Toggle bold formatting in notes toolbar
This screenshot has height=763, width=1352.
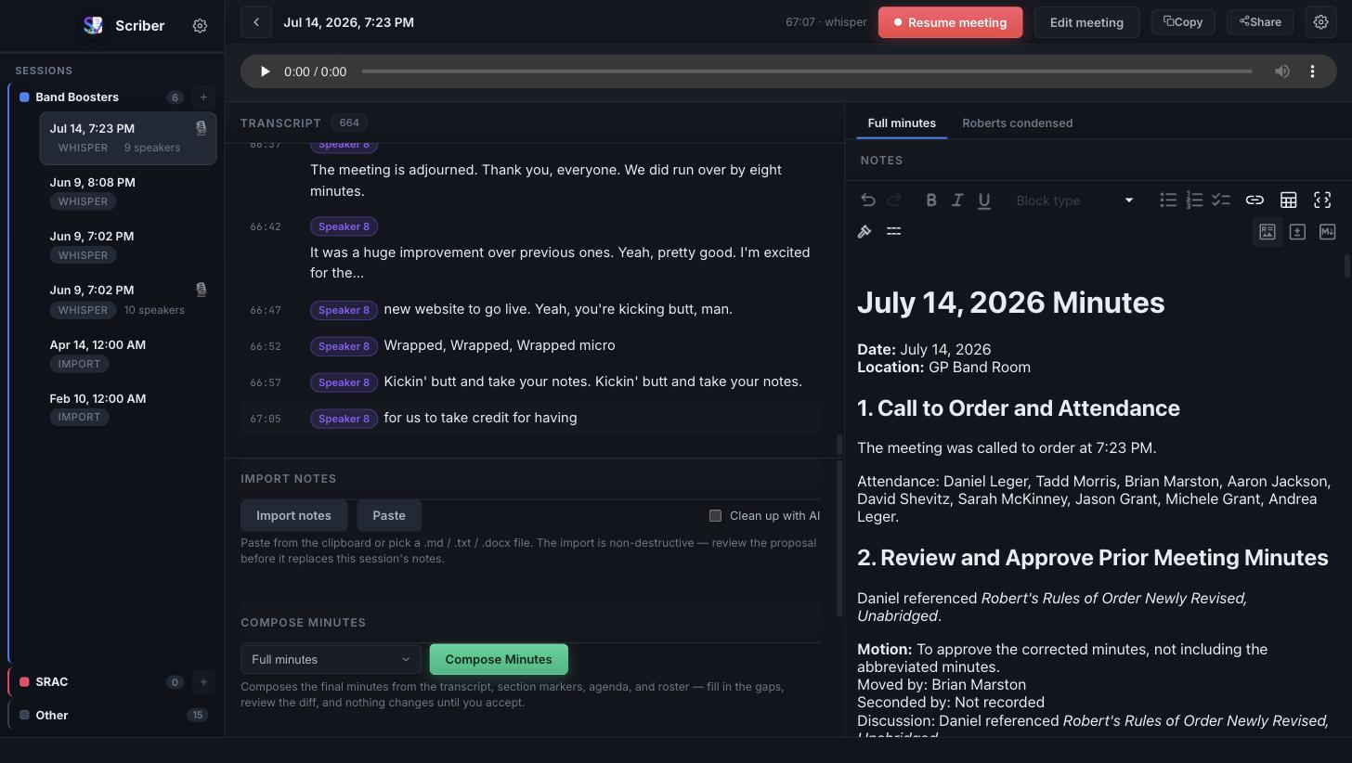coord(930,200)
